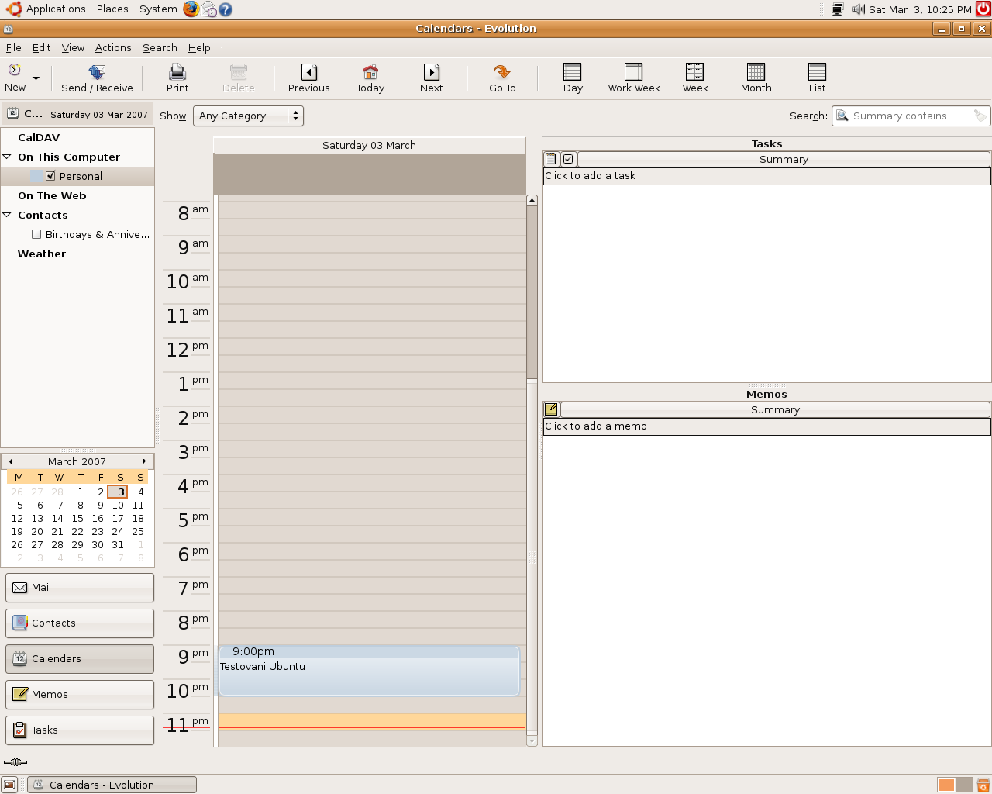The width and height of the screenshot is (992, 794).
Task: Open the search type magnifier icon
Action: (x=842, y=116)
